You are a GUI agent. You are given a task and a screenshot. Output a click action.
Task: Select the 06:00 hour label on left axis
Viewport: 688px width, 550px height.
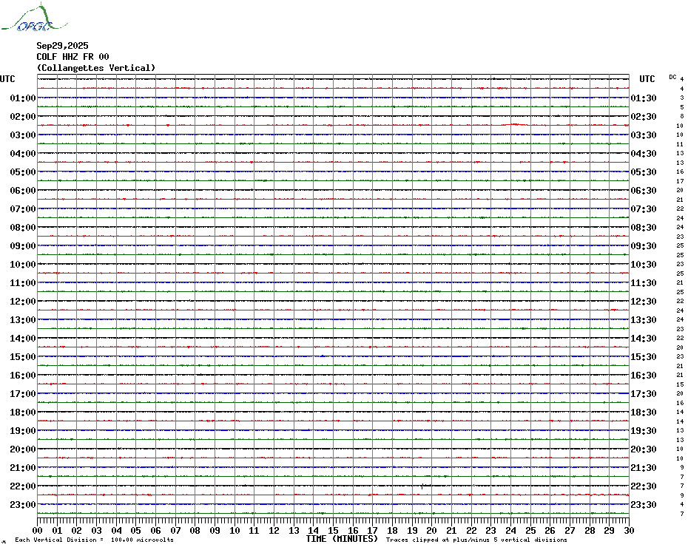[23, 191]
